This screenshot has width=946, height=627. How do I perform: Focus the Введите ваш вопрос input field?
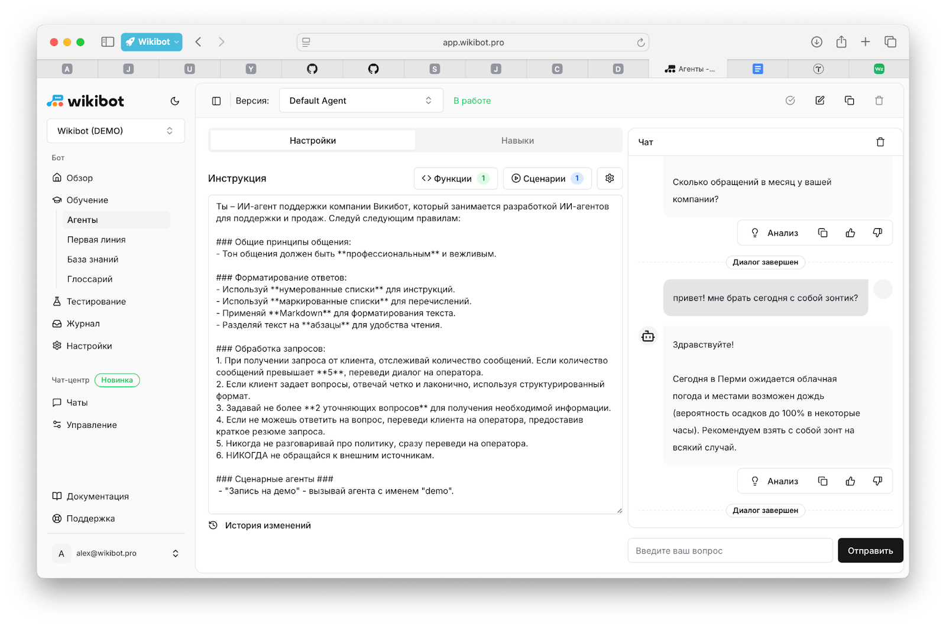click(x=730, y=550)
